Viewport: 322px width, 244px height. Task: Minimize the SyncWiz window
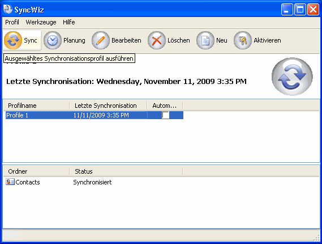[x=287, y=10]
